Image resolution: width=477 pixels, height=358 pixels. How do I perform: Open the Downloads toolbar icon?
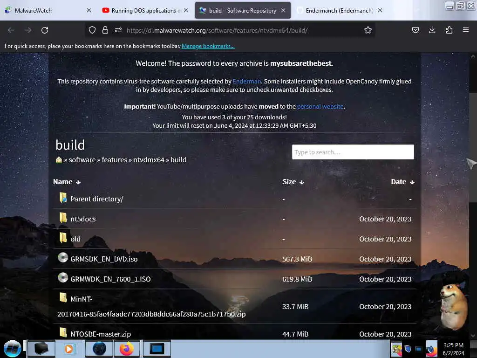tap(432, 30)
